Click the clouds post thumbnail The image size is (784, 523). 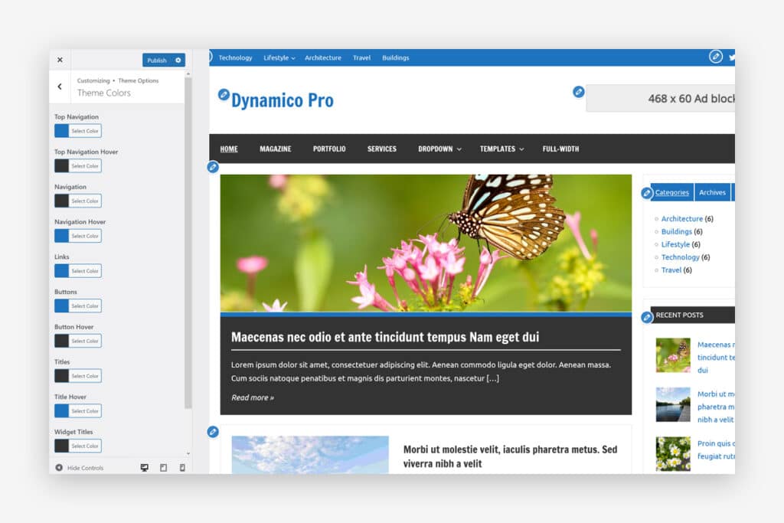pos(310,455)
